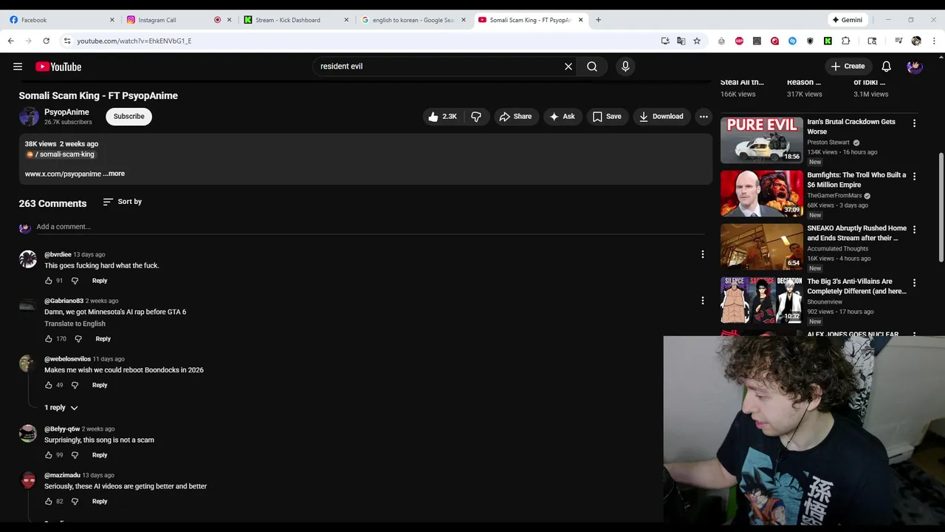The image size is (945, 532).
Task: Focus the Add a comment field
Action: click(x=369, y=227)
